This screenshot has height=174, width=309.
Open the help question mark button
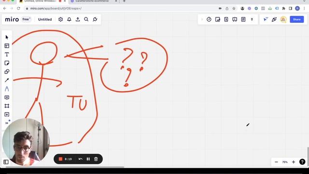click(x=302, y=162)
